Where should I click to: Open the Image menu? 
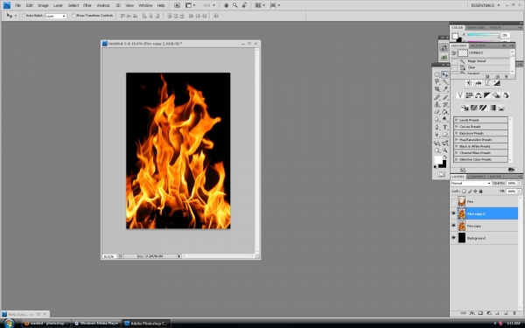click(x=43, y=5)
